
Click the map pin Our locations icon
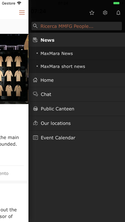[x=35, y=123]
